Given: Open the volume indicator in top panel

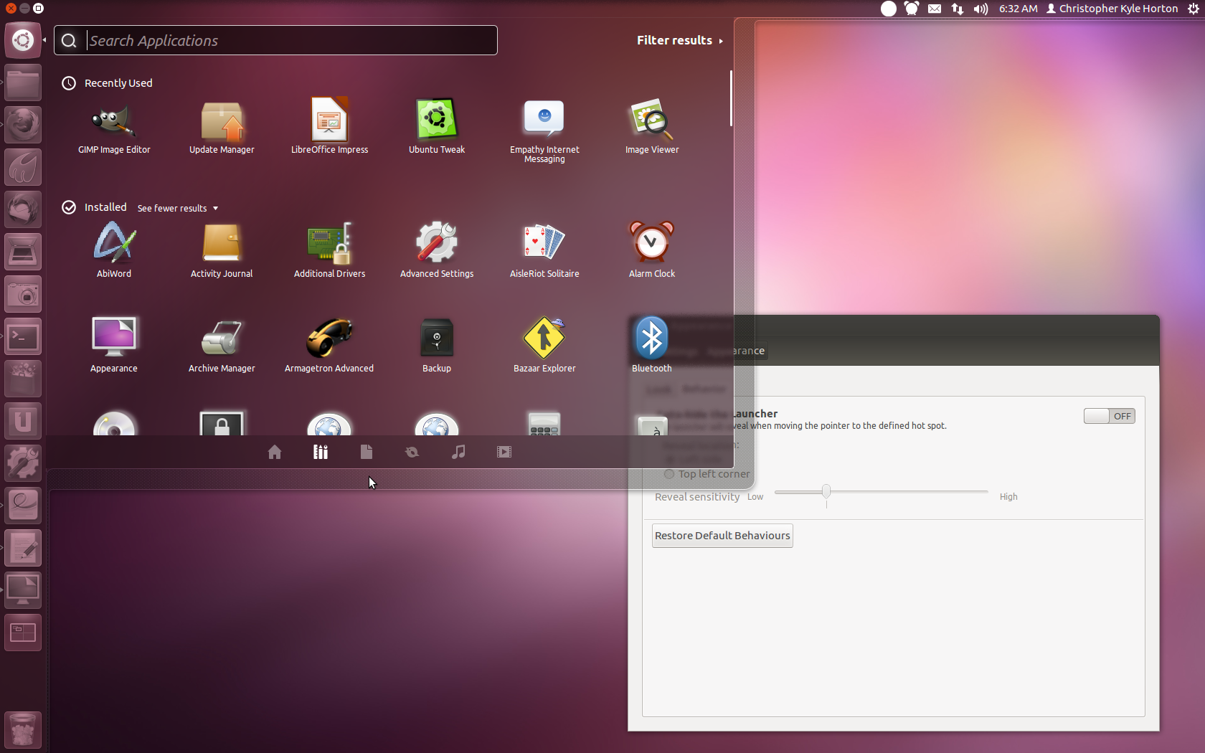Looking at the screenshot, I should tap(980, 9).
